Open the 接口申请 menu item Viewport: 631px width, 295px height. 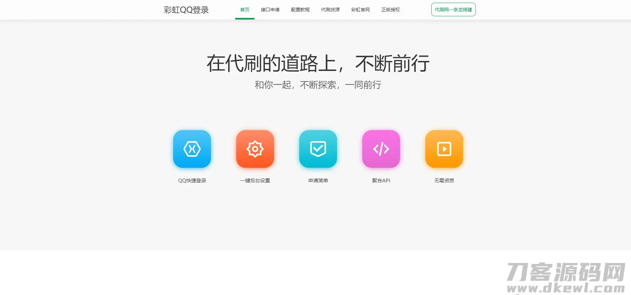(270, 10)
